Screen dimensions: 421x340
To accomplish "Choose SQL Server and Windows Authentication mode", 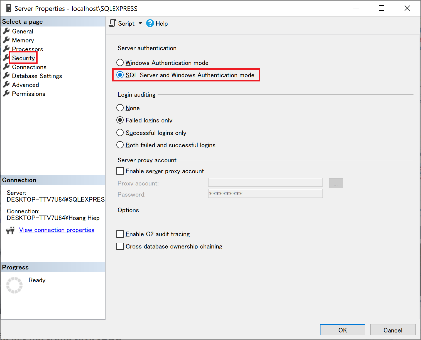I will [x=120, y=75].
